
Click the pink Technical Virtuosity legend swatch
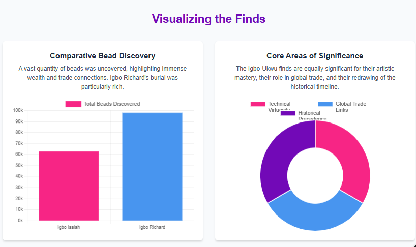pos(258,104)
